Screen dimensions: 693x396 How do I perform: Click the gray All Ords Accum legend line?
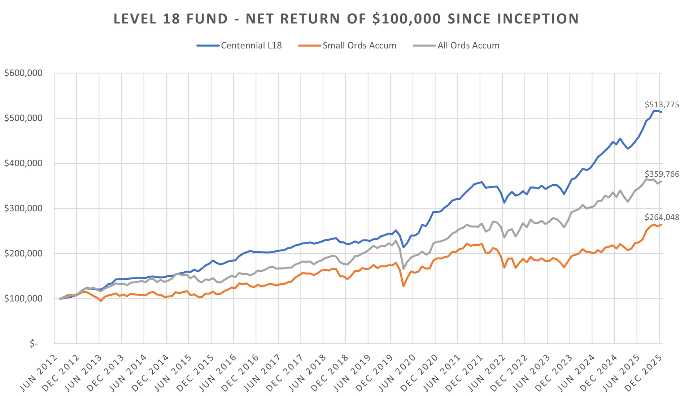[x=424, y=46]
